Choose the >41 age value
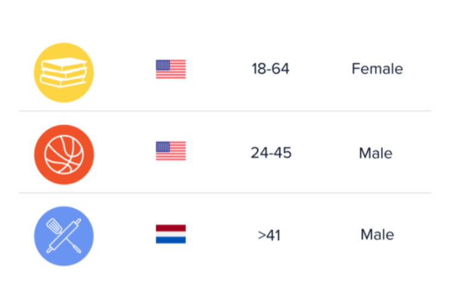This screenshot has width=469, height=281. pyautogui.click(x=269, y=235)
